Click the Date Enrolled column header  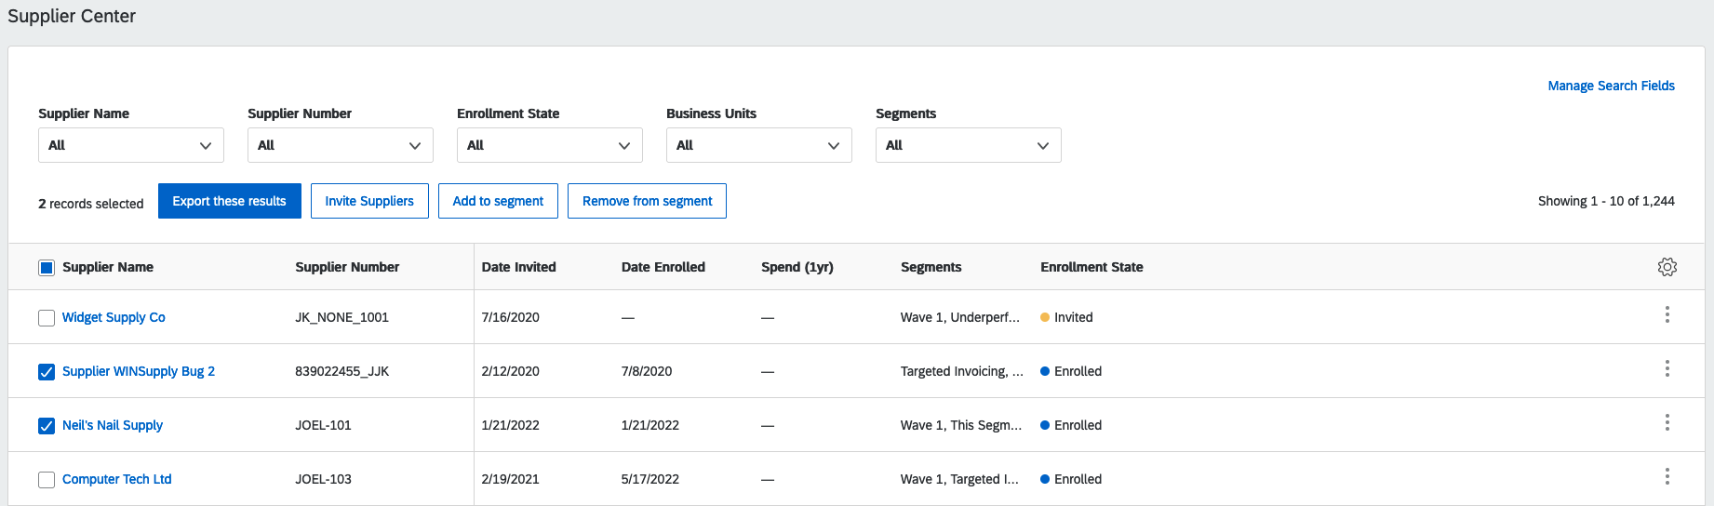663,267
